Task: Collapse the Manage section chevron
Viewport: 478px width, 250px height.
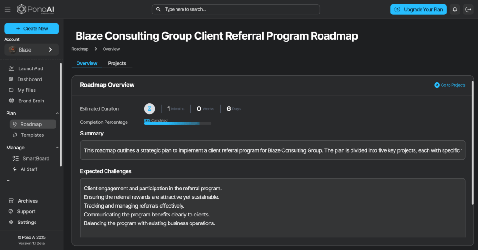Action: (57, 148)
